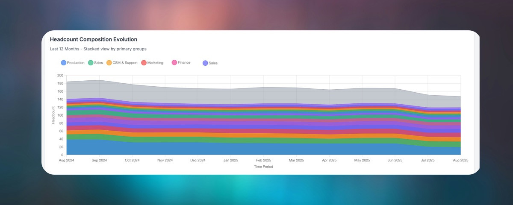Click the 160 tick on the y-axis
This screenshot has width=513, height=205.
pyautogui.click(x=60, y=91)
